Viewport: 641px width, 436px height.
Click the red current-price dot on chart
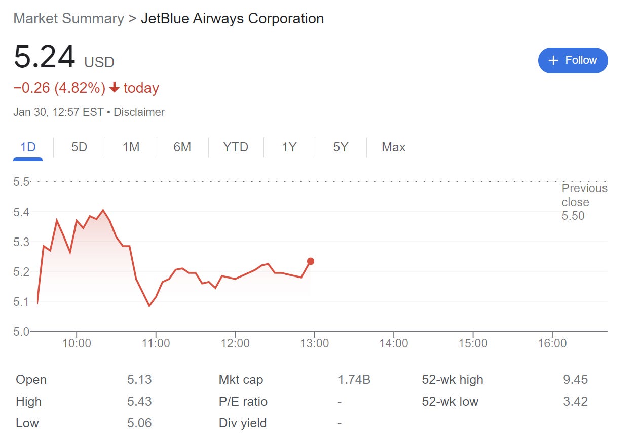point(311,261)
